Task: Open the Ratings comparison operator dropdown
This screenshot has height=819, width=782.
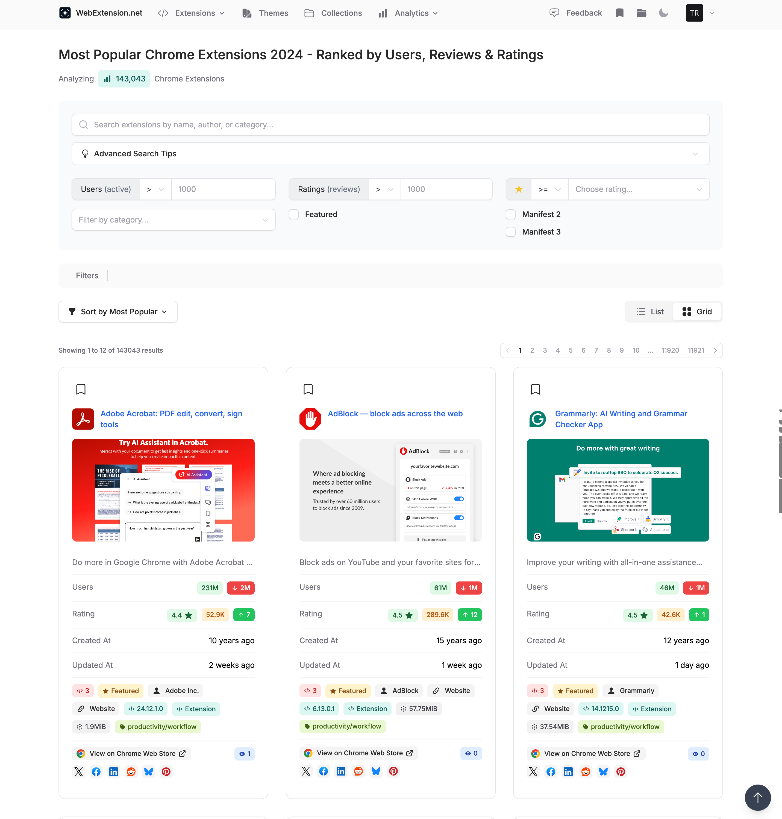Action: (385, 189)
